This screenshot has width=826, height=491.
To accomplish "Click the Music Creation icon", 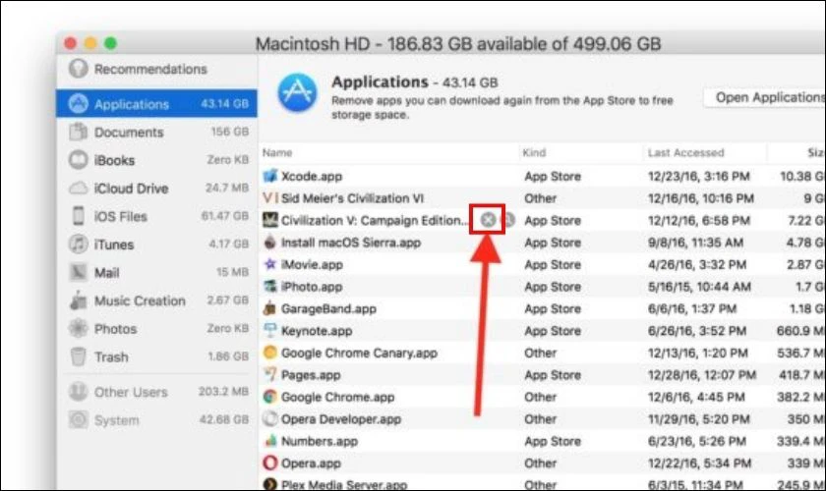I will 78,300.
